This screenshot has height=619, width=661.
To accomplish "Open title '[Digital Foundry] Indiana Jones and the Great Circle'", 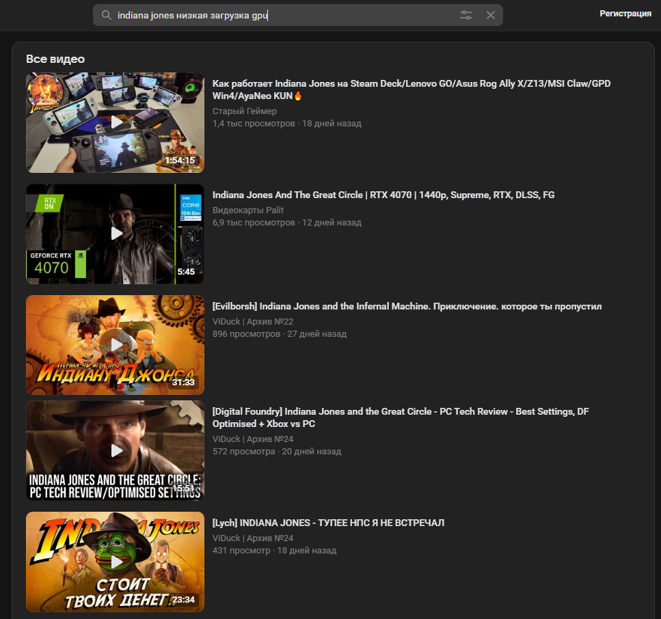I will [401, 417].
